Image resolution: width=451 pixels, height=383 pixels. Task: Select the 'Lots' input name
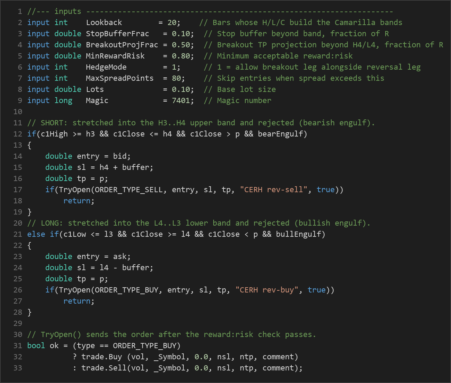coord(95,89)
